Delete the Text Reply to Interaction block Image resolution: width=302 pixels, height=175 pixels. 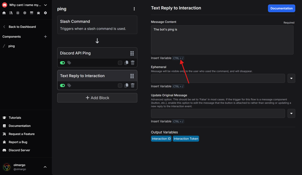pyautogui.click(x=133, y=86)
